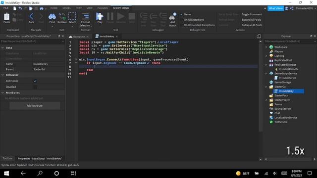Open the FILE menu

[x=5, y=8]
